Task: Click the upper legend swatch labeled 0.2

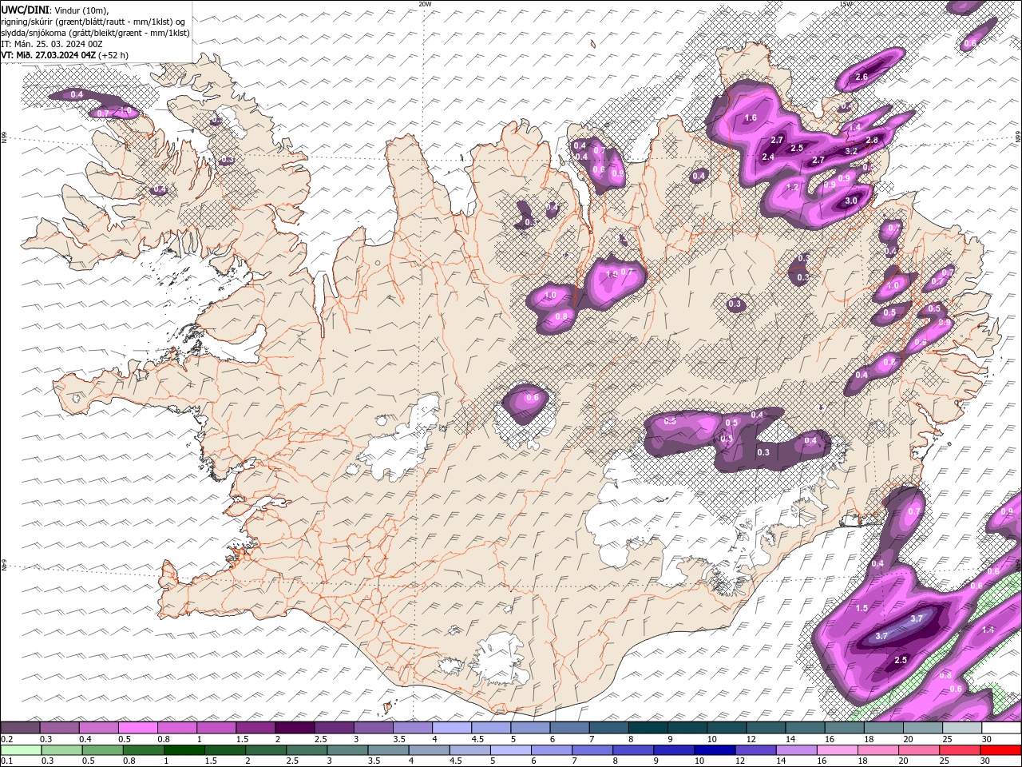Action: [20, 728]
